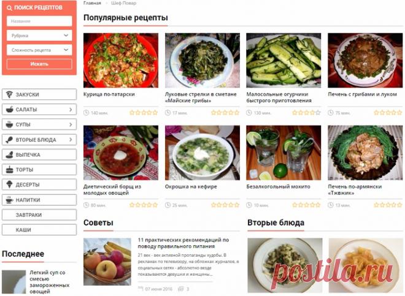Expand the Супы submenu arrow
Viewport: 405px width, 296px height.
(71, 124)
